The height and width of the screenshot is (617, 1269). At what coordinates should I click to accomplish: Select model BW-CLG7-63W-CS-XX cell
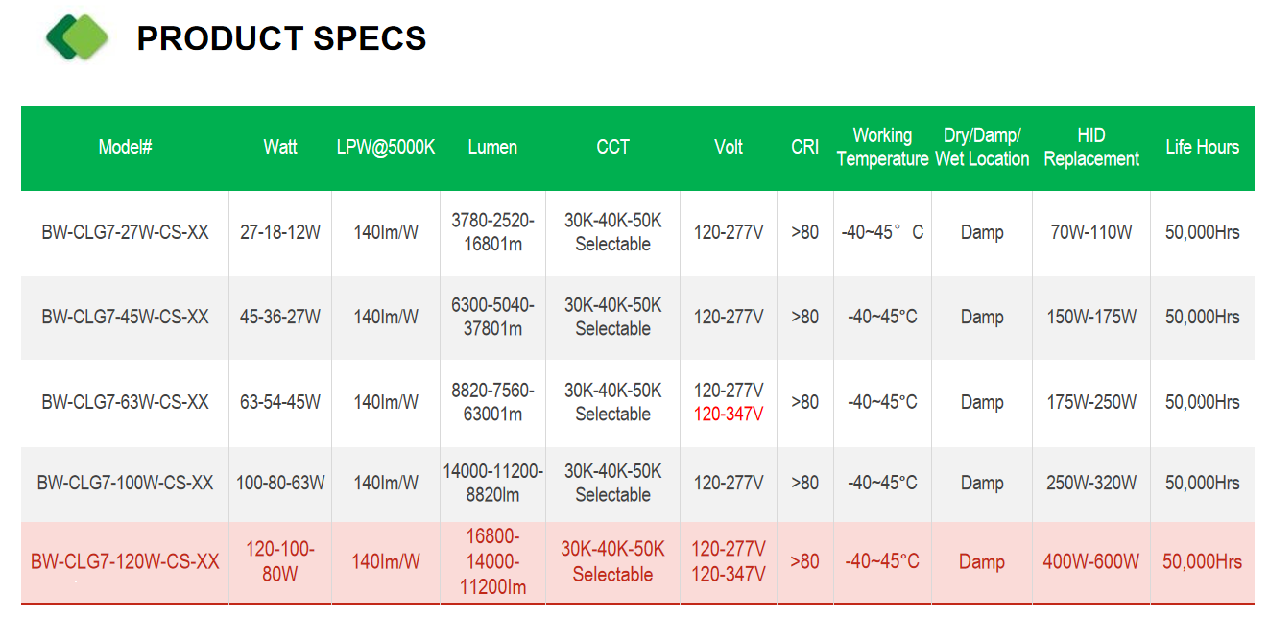coord(125,402)
